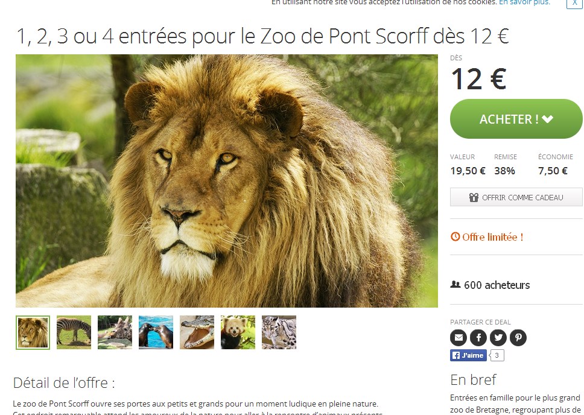Select the crocodile thumbnail
This screenshot has height=415, width=584.
(x=197, y=332)
